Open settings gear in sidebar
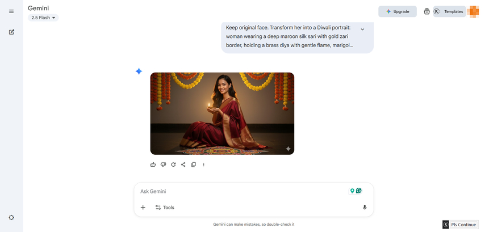The height and width of the screenshot is (232, 485). 11,217
